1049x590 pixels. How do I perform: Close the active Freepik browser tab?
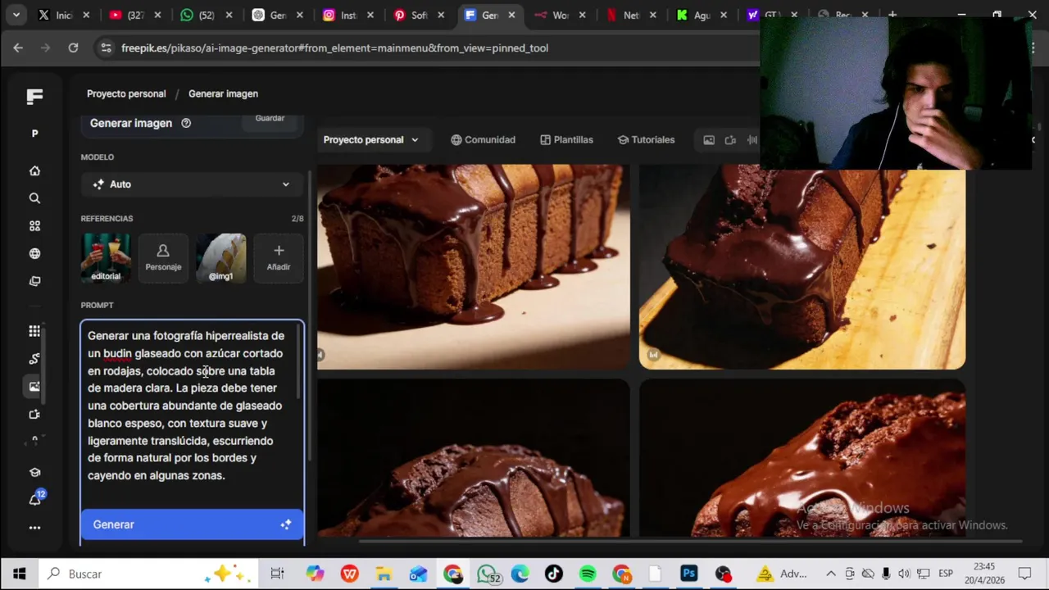coord(512,15)
